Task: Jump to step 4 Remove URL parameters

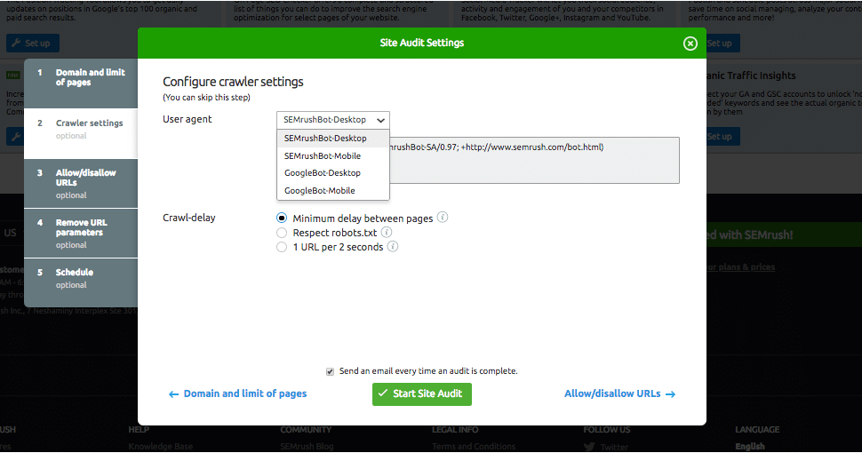Action: point(81,233)
